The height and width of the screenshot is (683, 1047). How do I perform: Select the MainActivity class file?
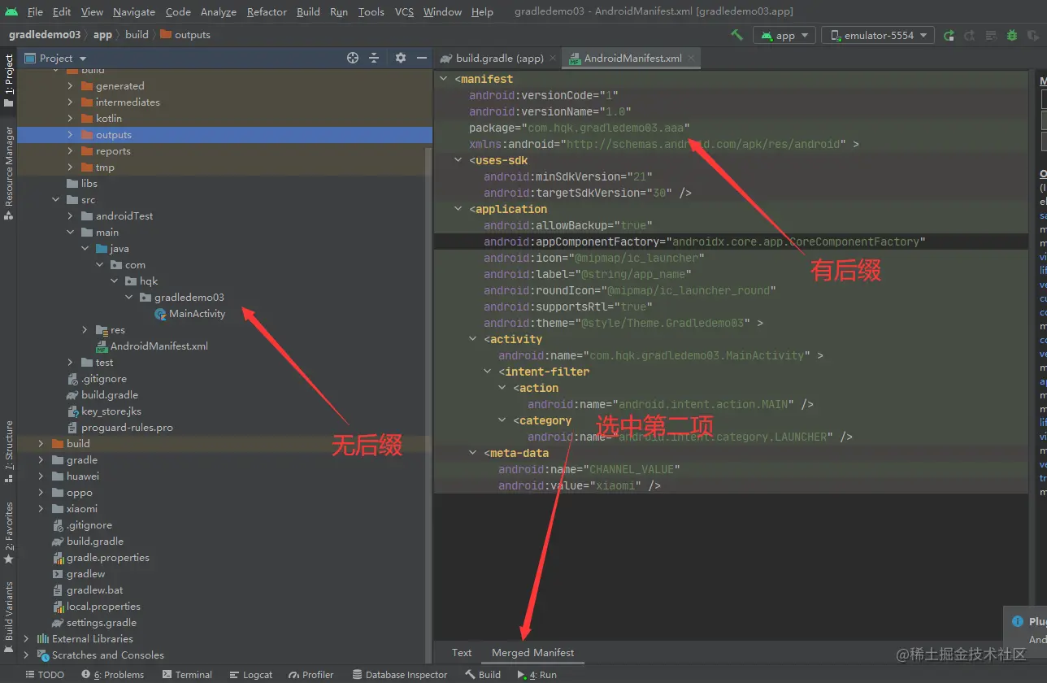[x=197, y=314]
